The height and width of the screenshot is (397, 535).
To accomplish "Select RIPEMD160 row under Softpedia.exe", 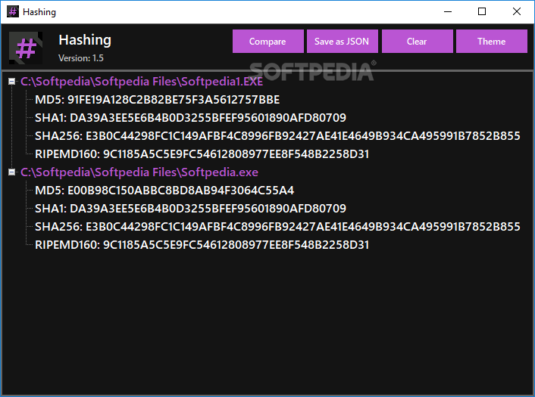I will click(x=202, y=245).
